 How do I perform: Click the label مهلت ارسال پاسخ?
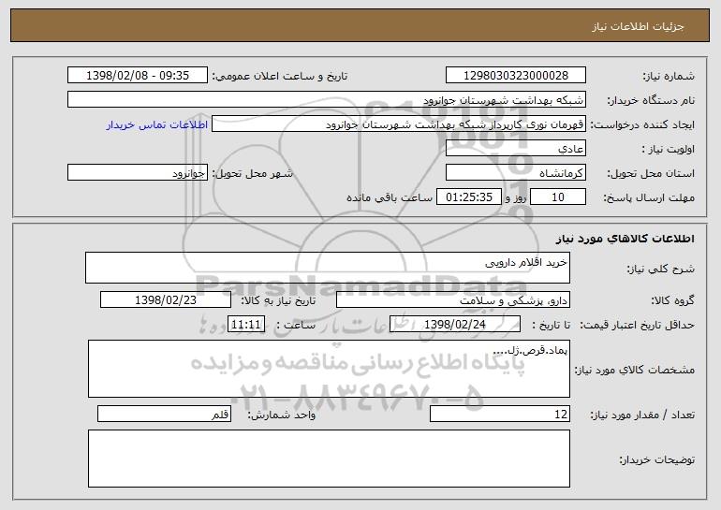[x=649, y=198]
